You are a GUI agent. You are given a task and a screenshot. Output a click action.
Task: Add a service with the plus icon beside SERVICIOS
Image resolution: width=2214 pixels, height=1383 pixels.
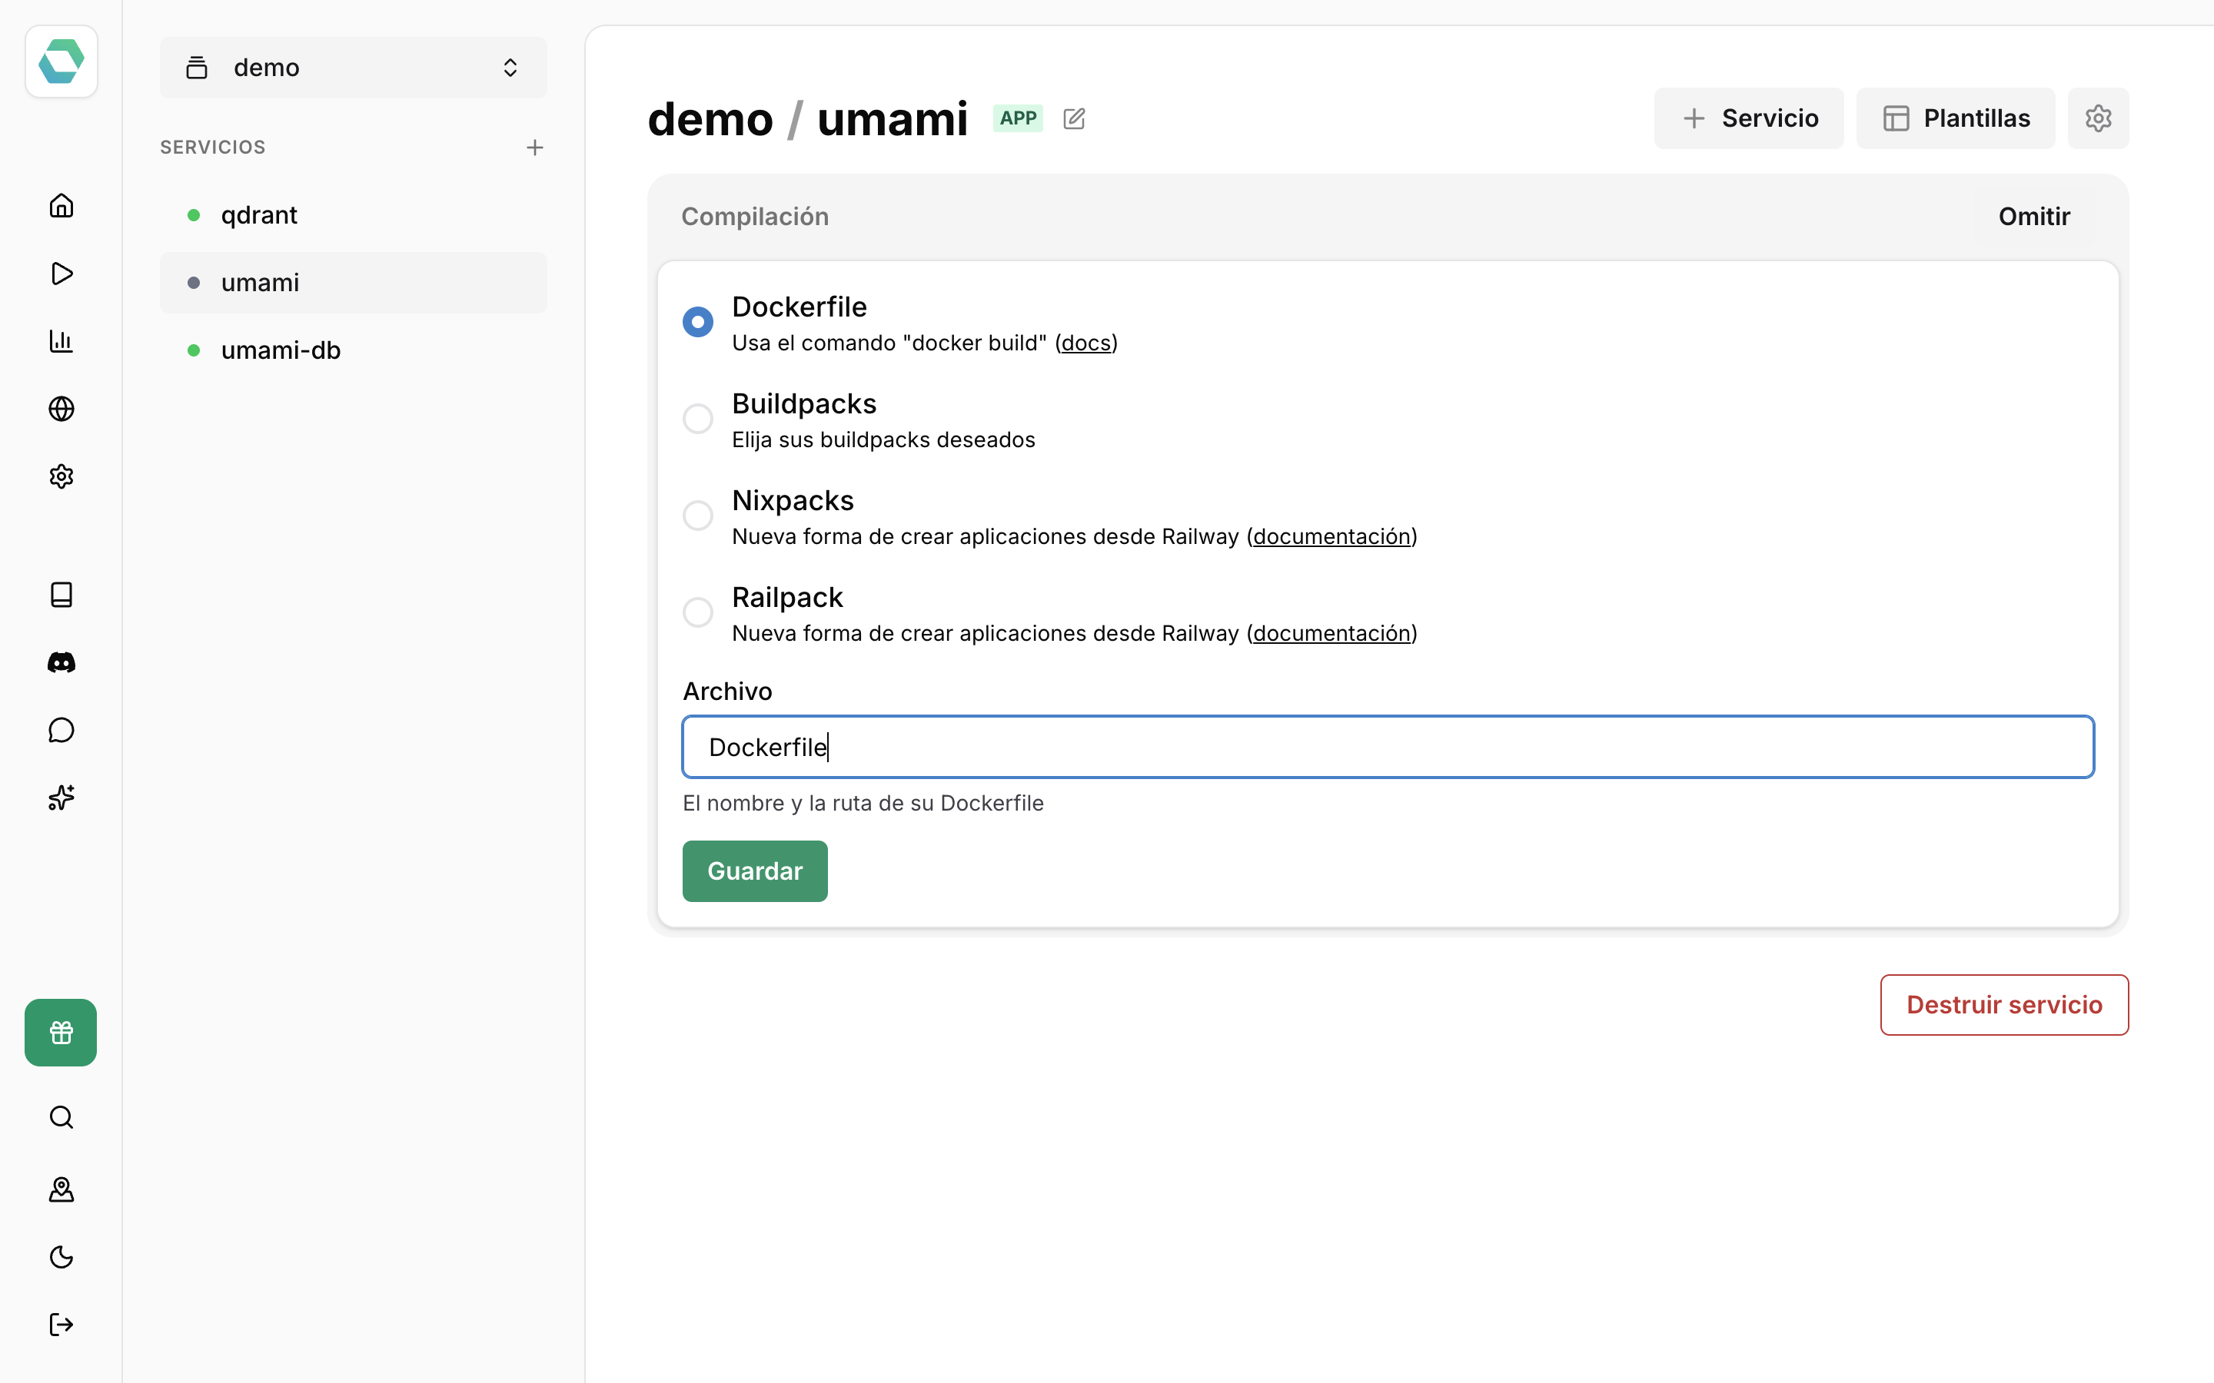[535, 148]
